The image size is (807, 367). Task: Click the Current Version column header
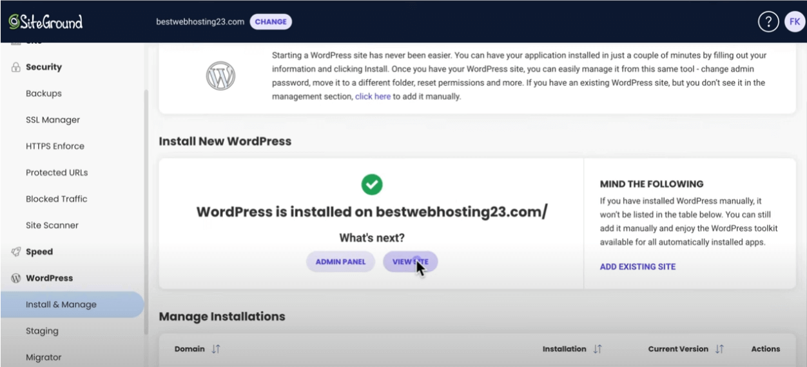(678, 349)
